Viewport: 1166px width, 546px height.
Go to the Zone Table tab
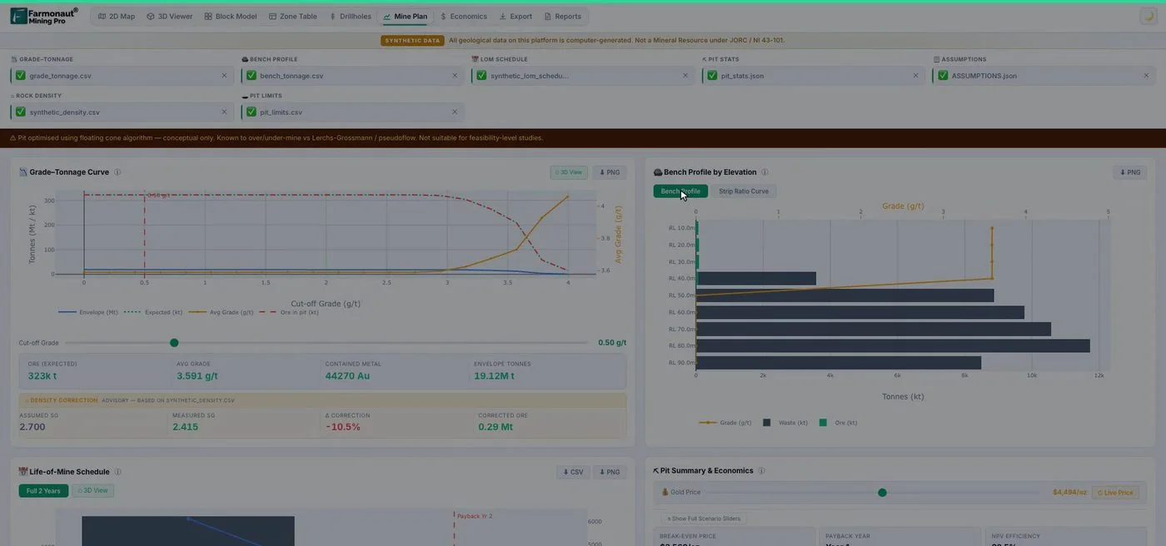coord(292,16)
